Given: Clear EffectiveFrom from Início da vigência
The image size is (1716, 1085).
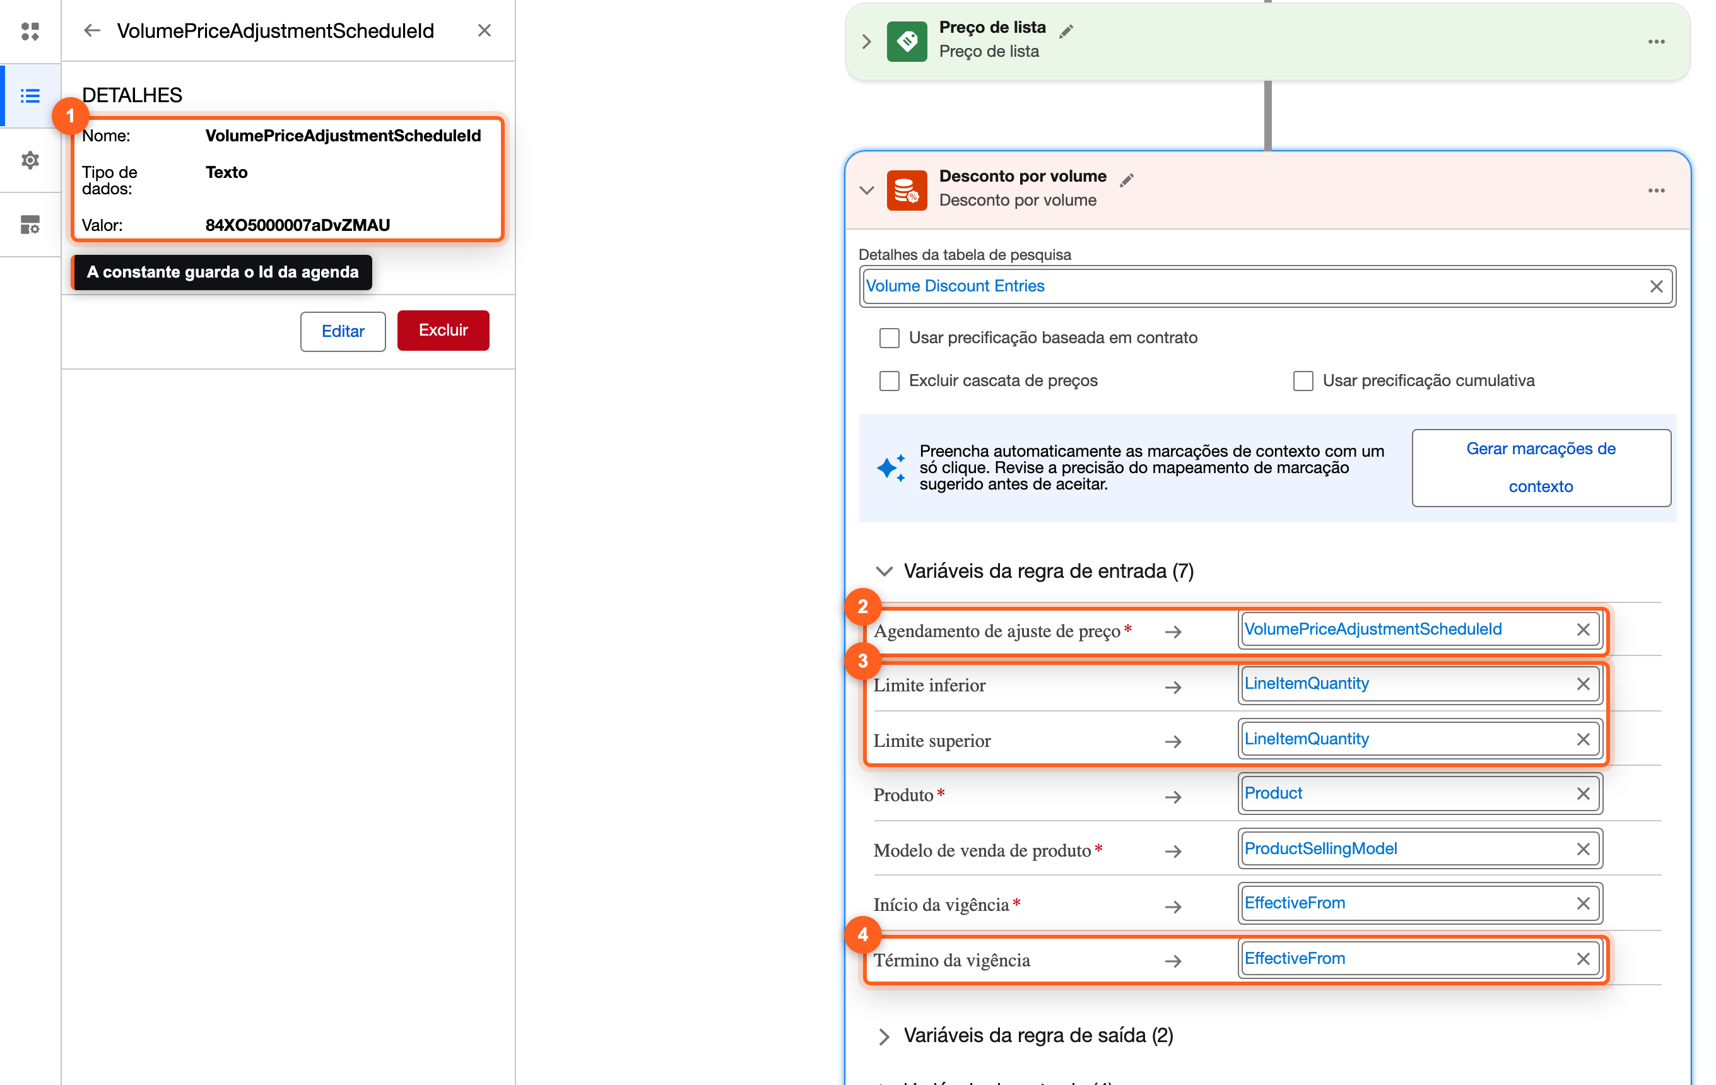Looking at the screenshot, I should [x=1584, y=903].
